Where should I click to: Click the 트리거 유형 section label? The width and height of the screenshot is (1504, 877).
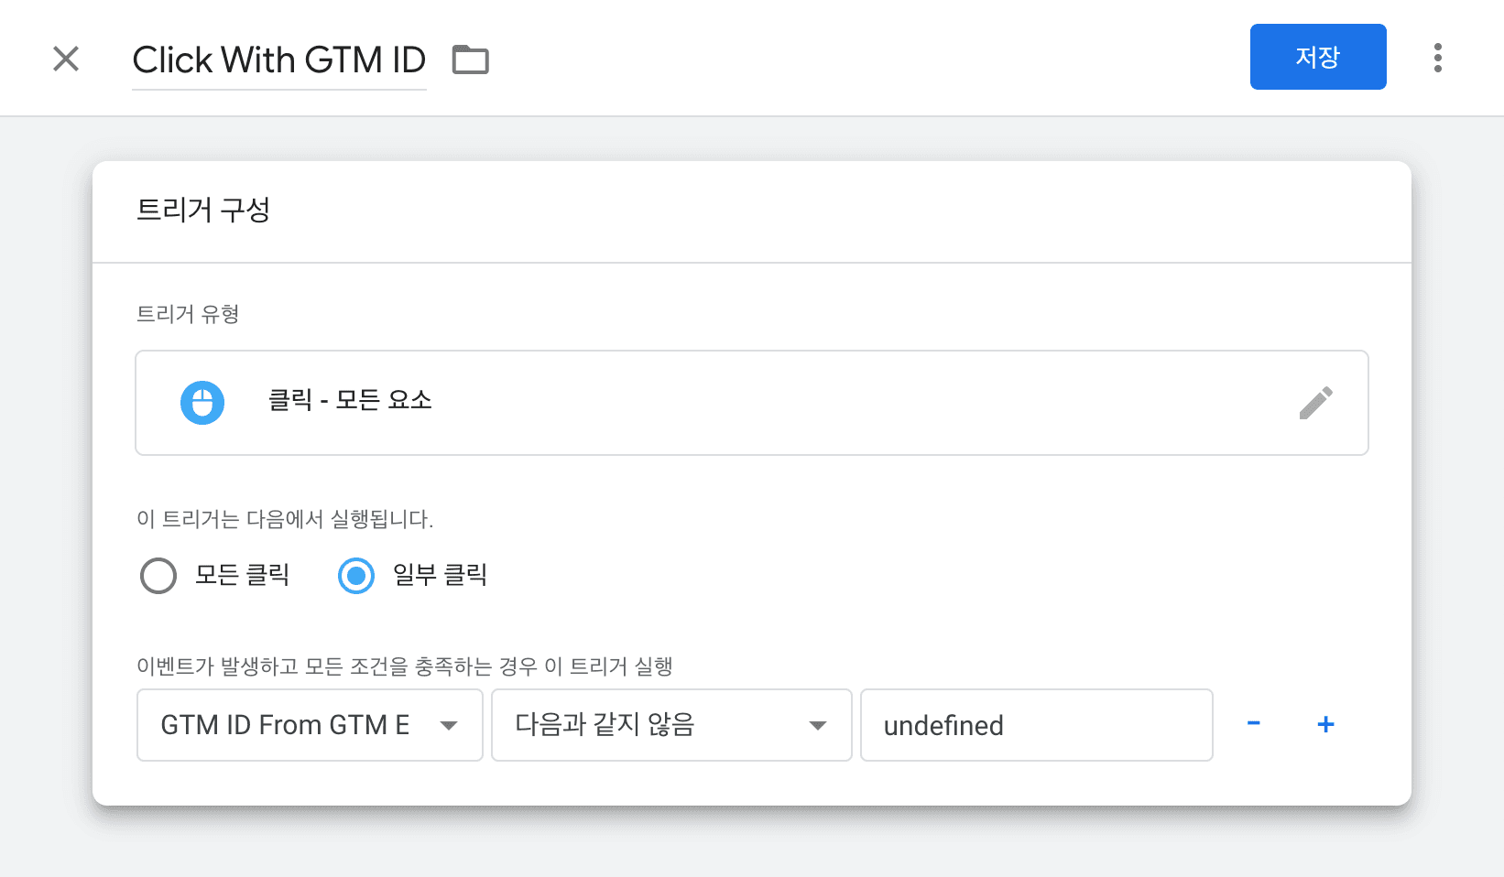[187, 314]
